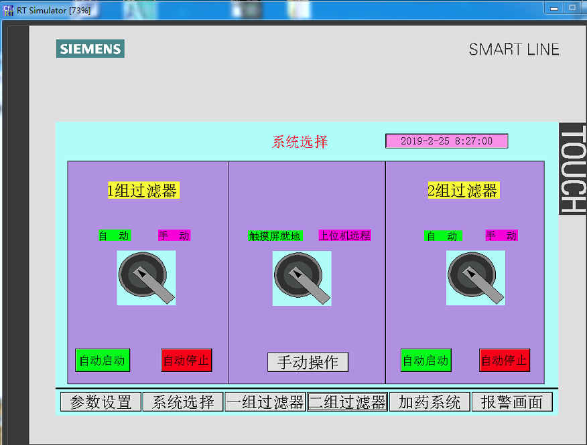Go to the 系统选择 page
The height and width of the screenshot is (445, 587).
click(183, 402)
